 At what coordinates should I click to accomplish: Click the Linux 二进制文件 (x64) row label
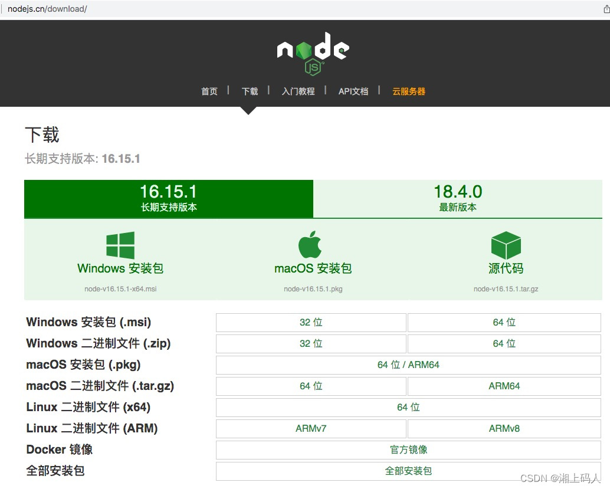88,407
